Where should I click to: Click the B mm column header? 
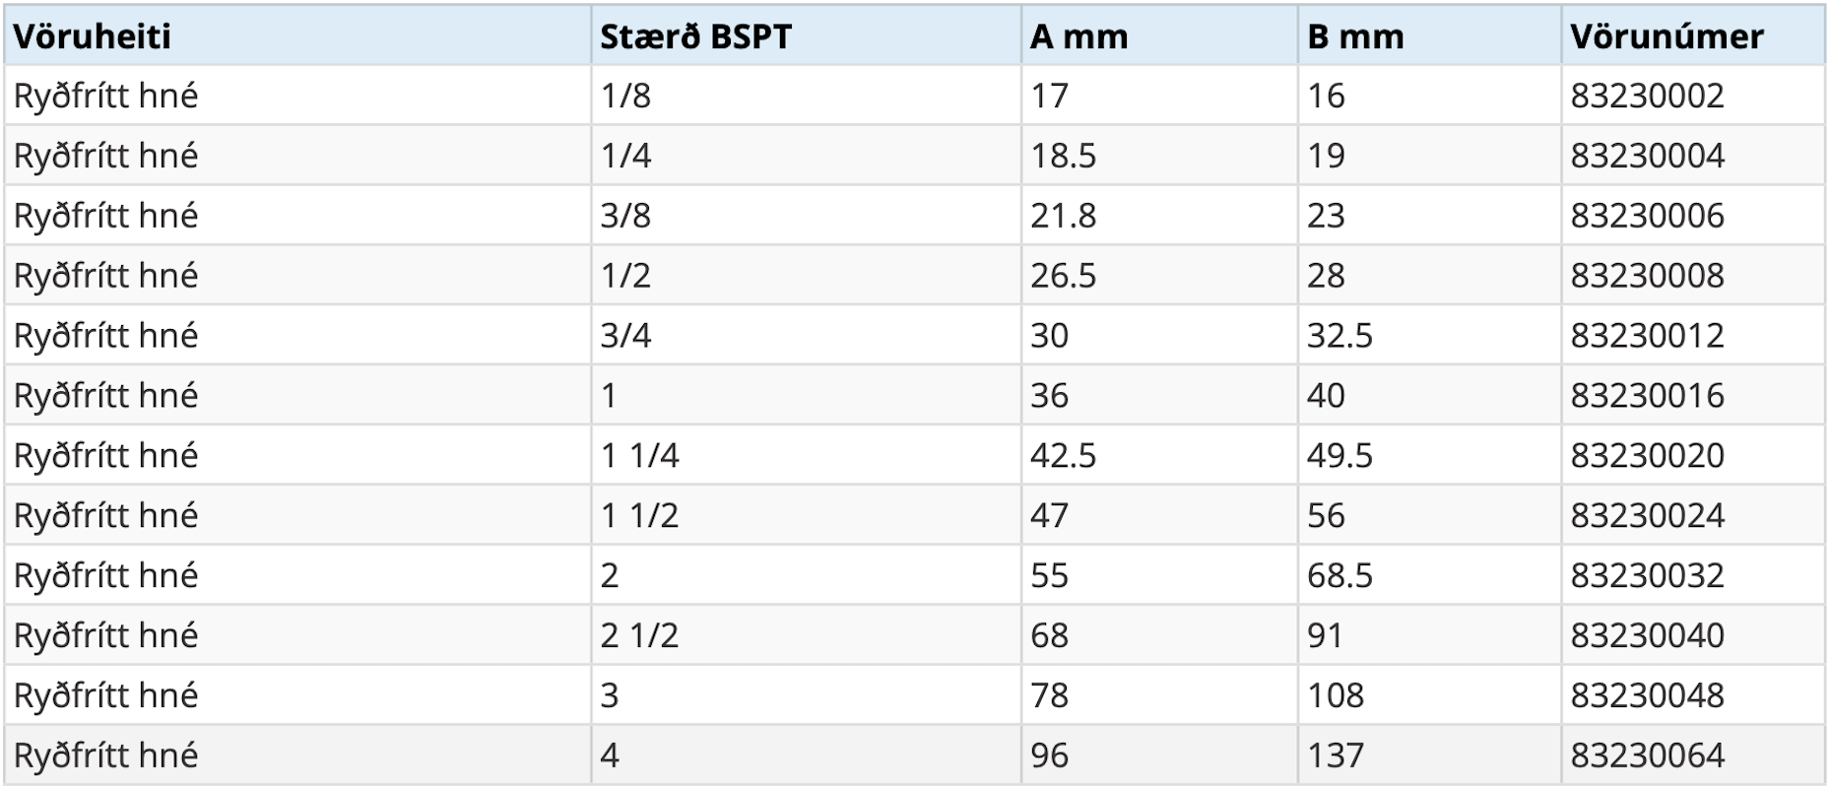tap(1355, 36)
